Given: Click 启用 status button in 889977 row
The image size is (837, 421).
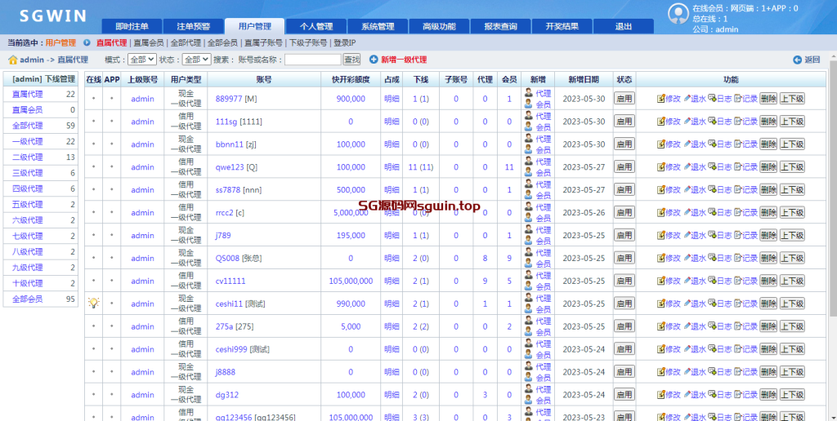Looking at the screenshot, I should coord(624,99).
